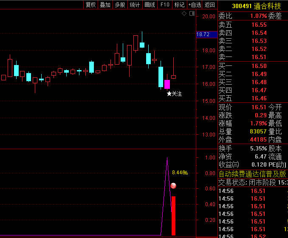
Task: Click 涨幅 value 1.79%
Action: pos(258,123)
